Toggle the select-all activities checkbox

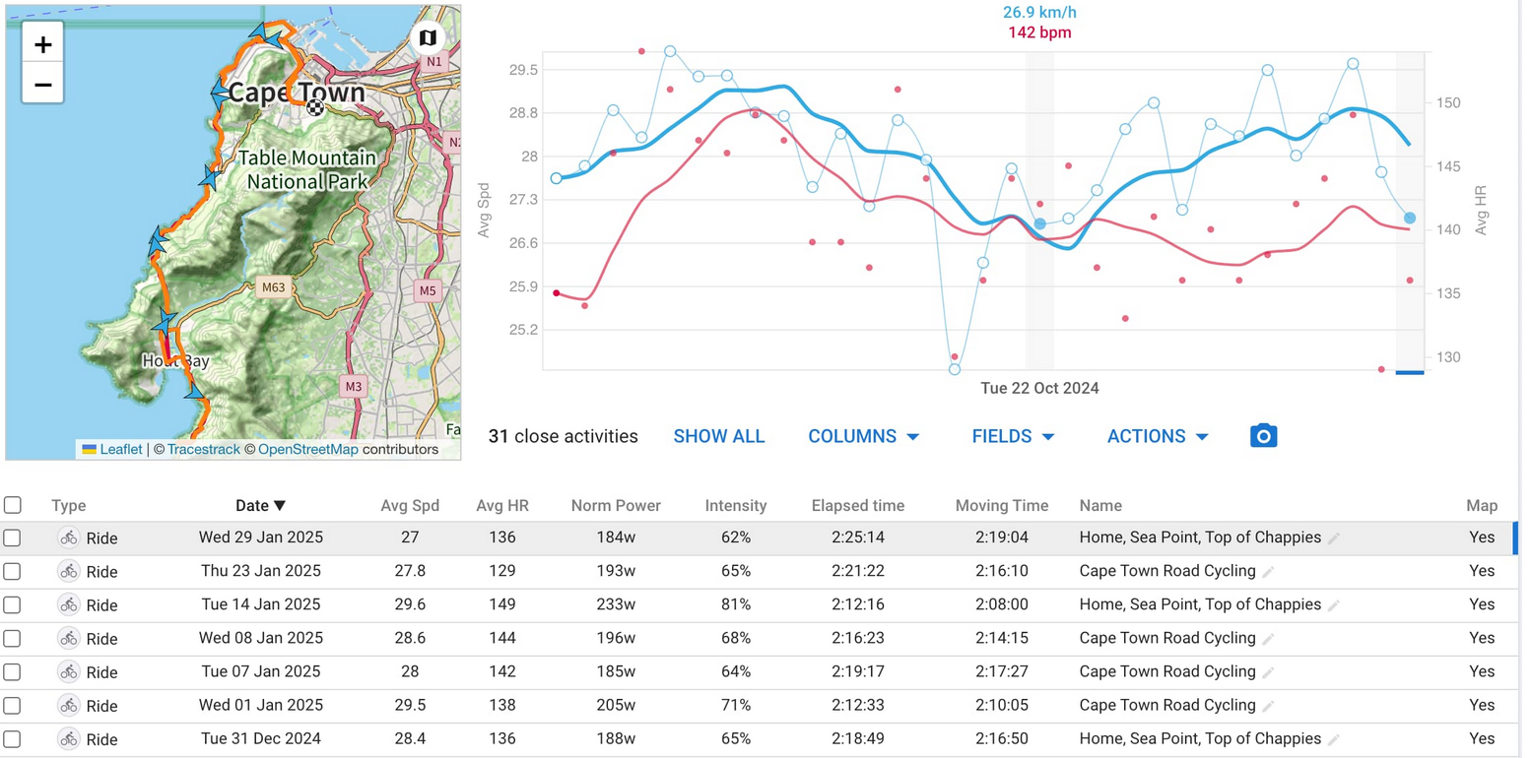click(x=13, y=505)
